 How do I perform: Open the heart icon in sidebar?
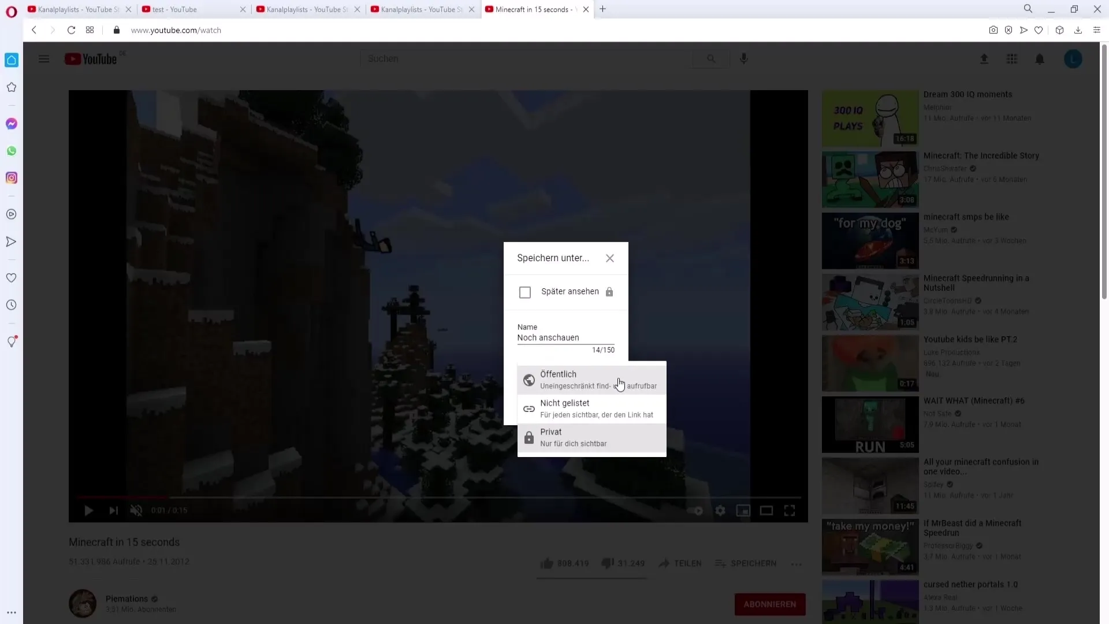(12, 278)
